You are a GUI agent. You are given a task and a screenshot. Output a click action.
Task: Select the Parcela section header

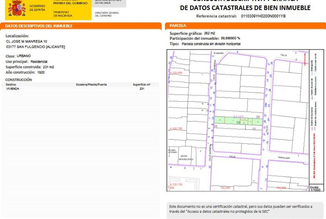pyautogui.click(x=178, y=26)
